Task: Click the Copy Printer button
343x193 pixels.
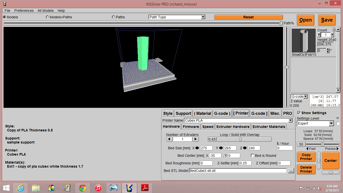Action: pos(306,157)
